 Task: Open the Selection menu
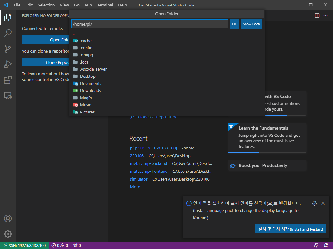pos(46,5)
